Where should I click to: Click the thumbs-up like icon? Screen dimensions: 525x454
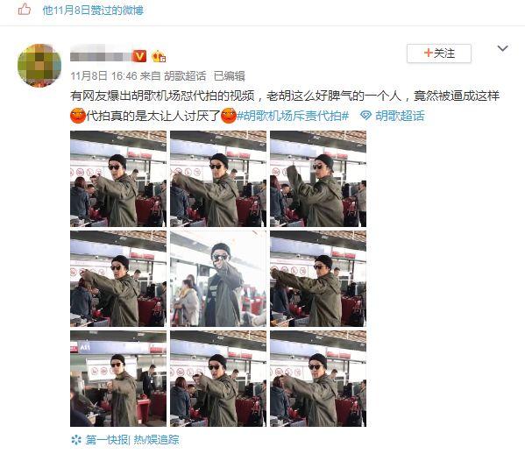[x=25, y=10]
